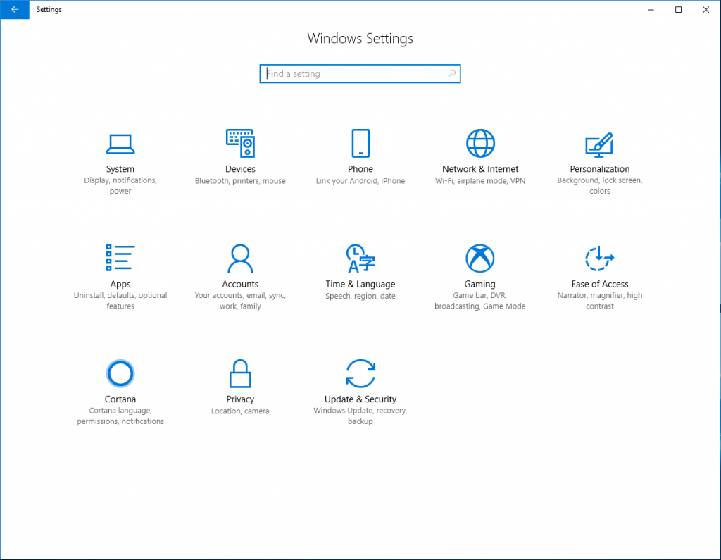Open Ease of Access icon

click(600, 258)
